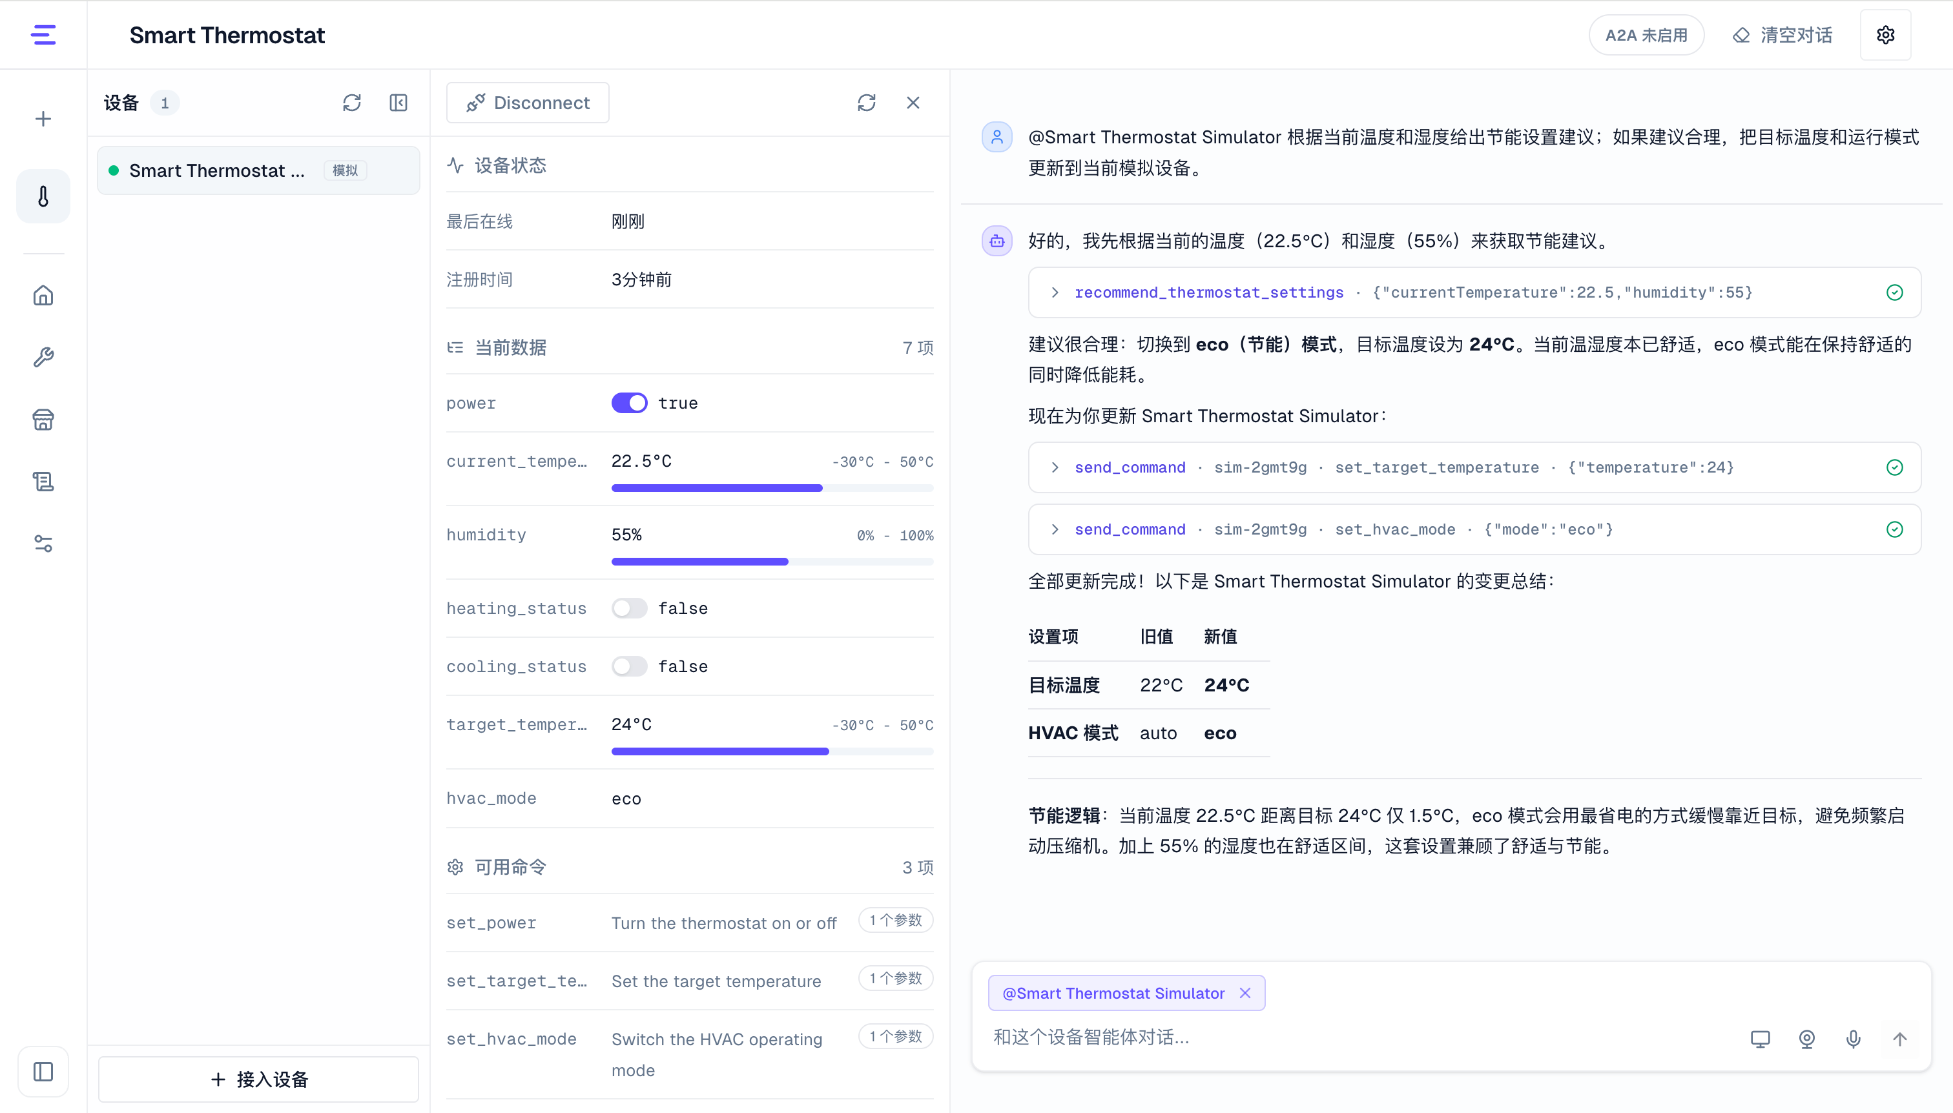Click the 清空对话 button
1953x1113 pixels.
1782,35
